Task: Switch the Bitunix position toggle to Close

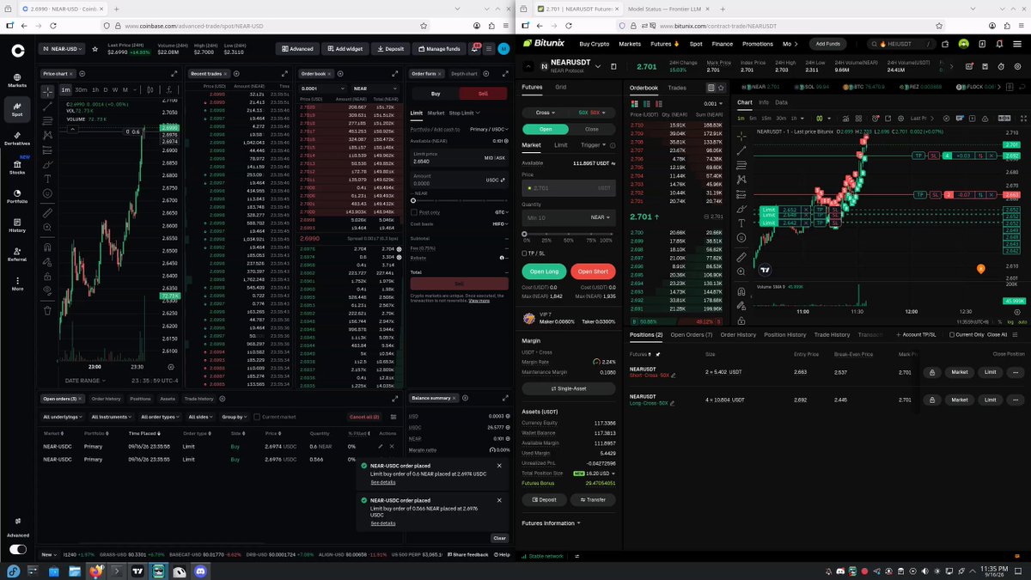Action: click(x=592, y=129)
